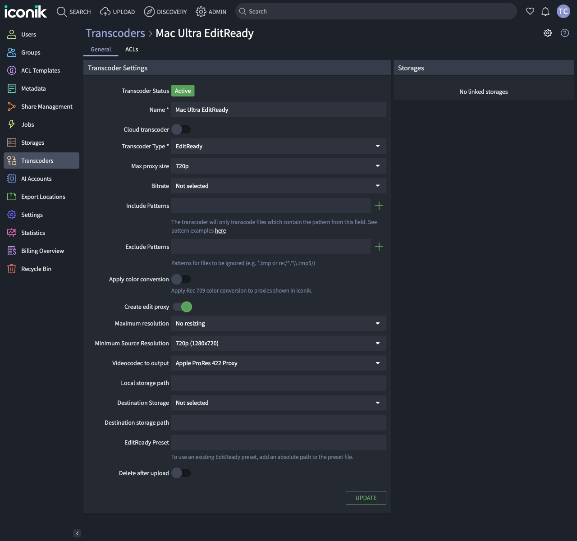This screenshot has width=577, height=541.
Task: Click the Destination storage path field
Action: tap(279, 422)
